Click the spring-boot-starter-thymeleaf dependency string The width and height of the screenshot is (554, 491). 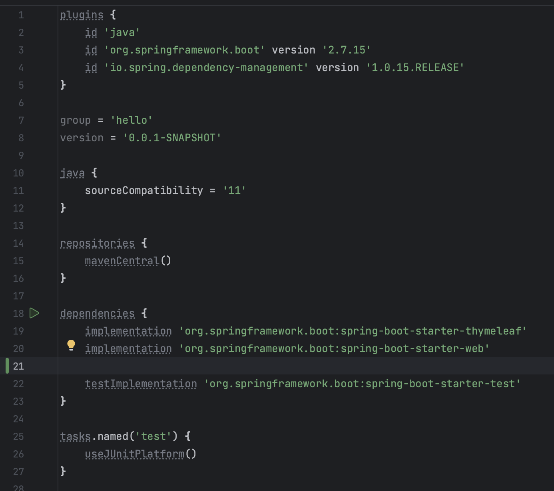pyautogui.click(x=353, y=331)
